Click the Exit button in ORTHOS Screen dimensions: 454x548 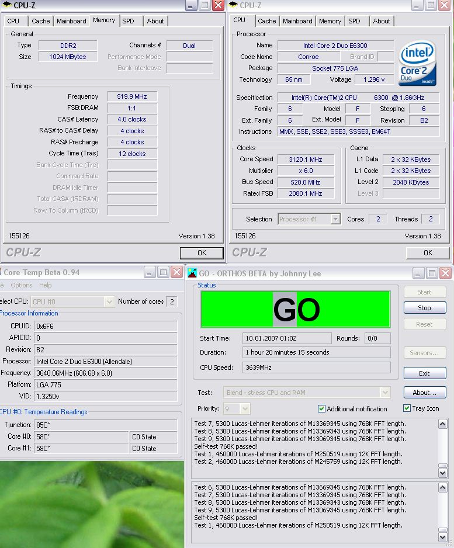pos(425,373)
